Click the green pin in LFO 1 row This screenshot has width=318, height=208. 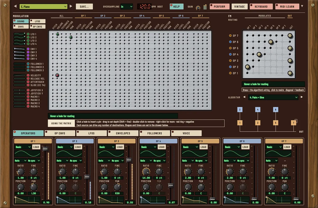pyautogui.click(x=58, y=34)
